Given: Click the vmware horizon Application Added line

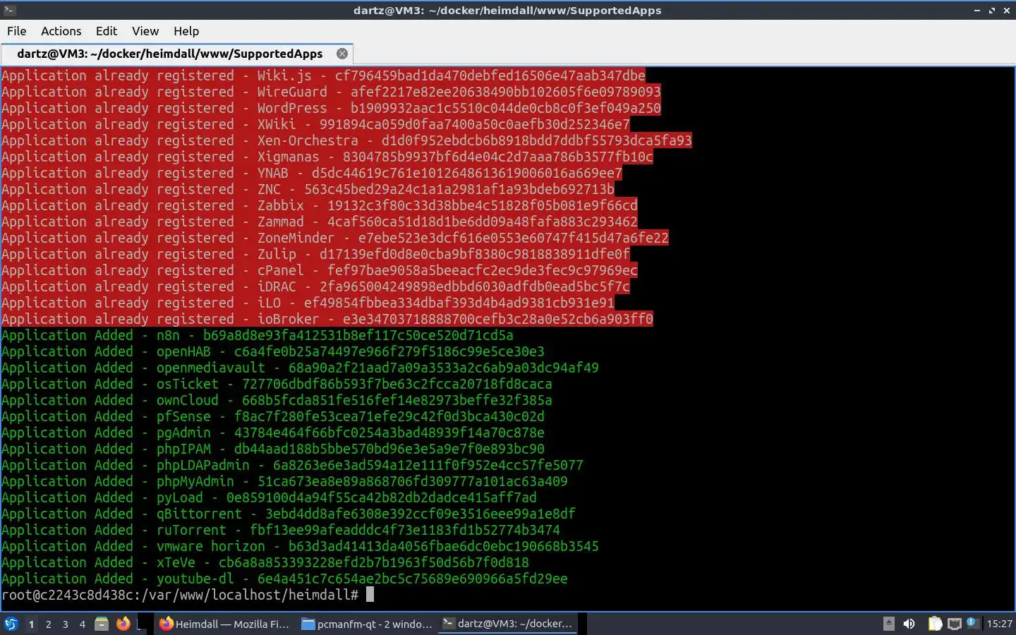Looking at the screenshot, I should point(300,546).
